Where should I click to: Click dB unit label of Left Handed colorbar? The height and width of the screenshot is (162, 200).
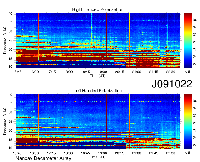pyautogui.click(x=188, y=152)
